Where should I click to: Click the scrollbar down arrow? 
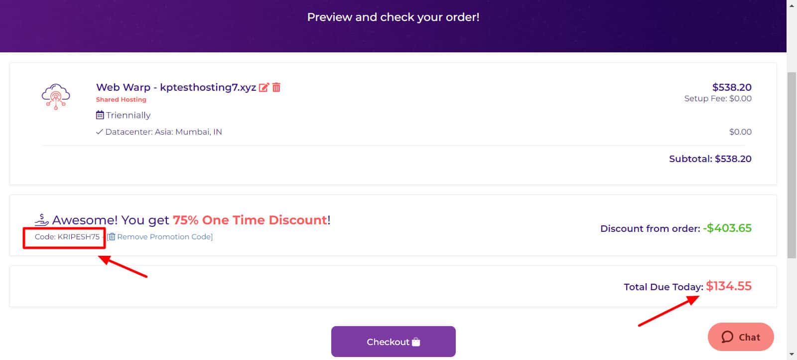pos(792,355)
